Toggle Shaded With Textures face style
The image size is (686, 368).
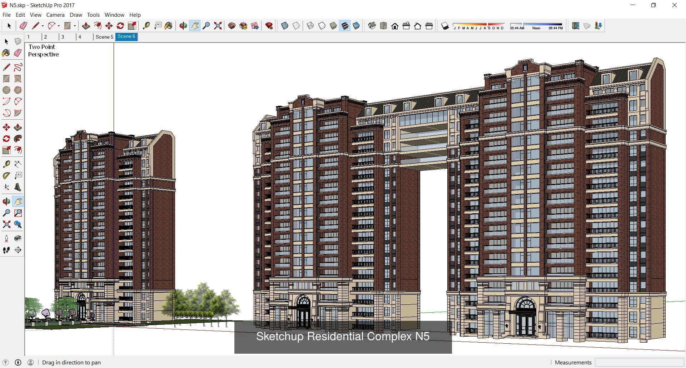click(345, 25)
